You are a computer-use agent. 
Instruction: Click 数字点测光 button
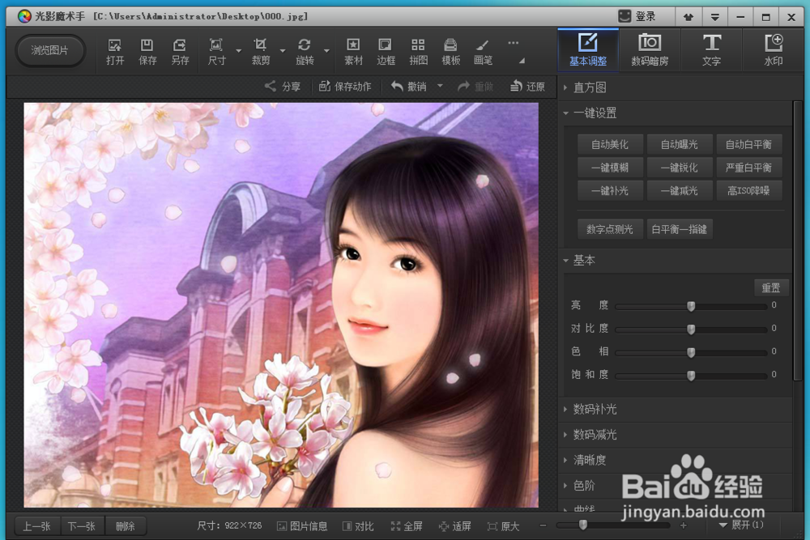pyautogui.click(x=610, y=229)
